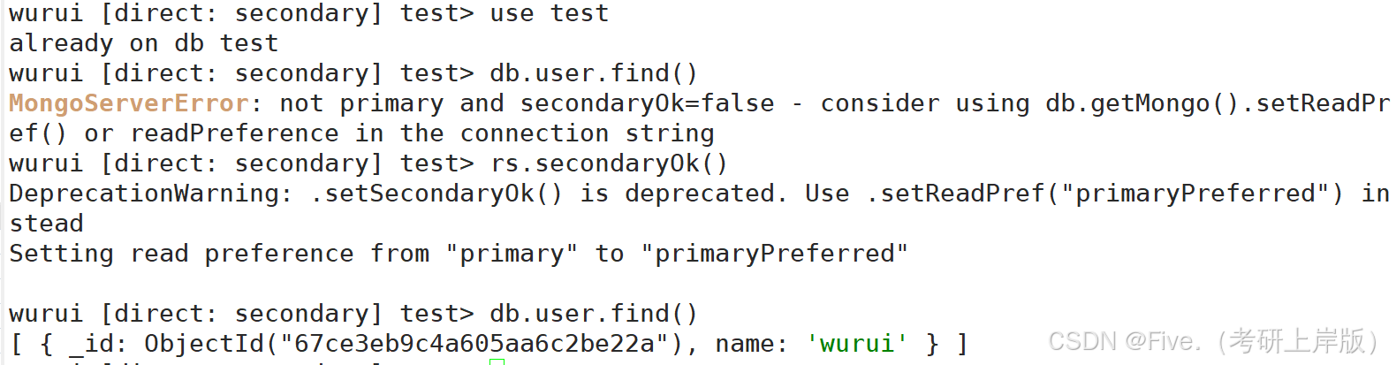
Task: Click the "already on db test" output line
Action: [x=143, y=43]
